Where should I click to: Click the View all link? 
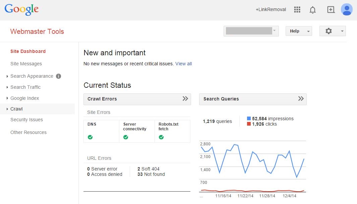pyautogui.click(x=183, y=64)
